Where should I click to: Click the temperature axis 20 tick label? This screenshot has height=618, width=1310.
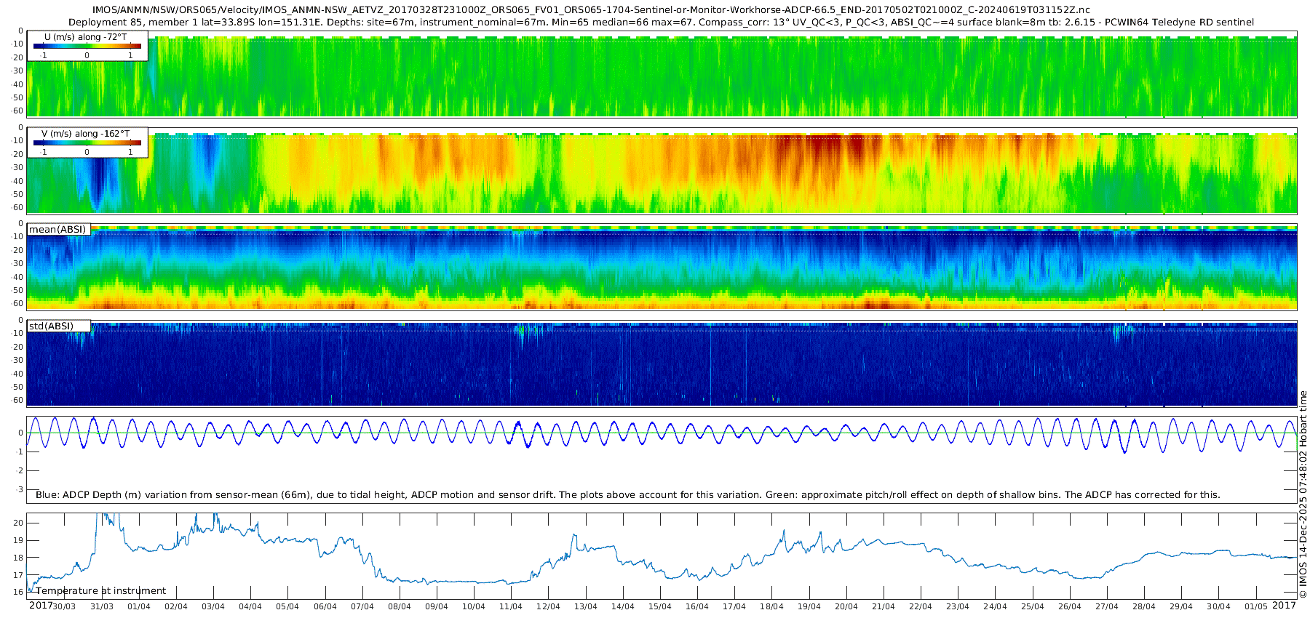pyautogui.click(x=18, y=523)
